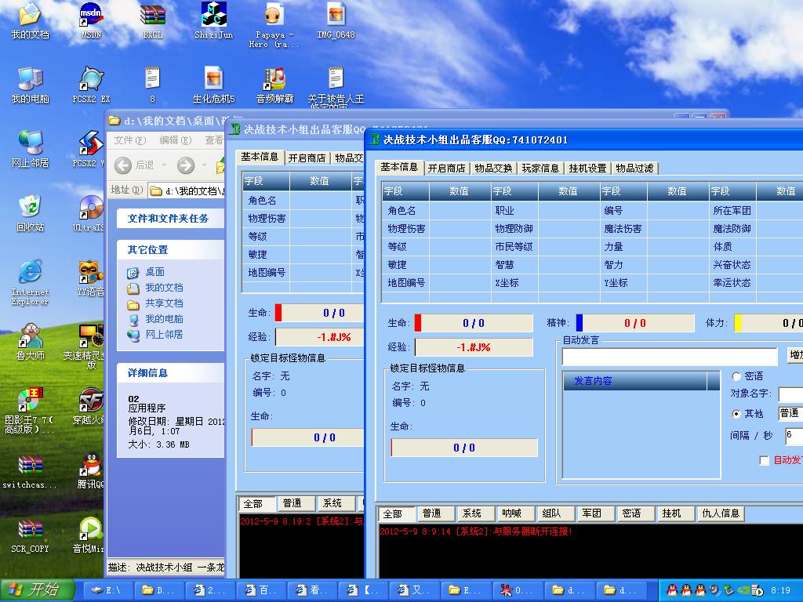
Task: Select the 其他 radio button in auto-speech
Action: click(736, 414)
